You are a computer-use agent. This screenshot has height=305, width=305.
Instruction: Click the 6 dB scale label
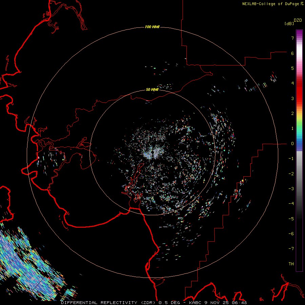click(x=292, y=53)
